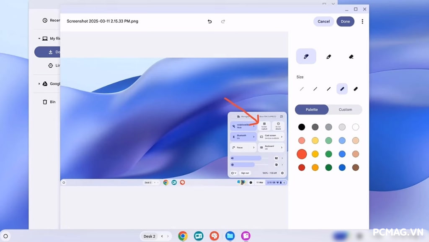Image resolution: width=429 pixels, height=242 pixels.
Task: Switch to the Highlighter tool
Action: (328, 56)
